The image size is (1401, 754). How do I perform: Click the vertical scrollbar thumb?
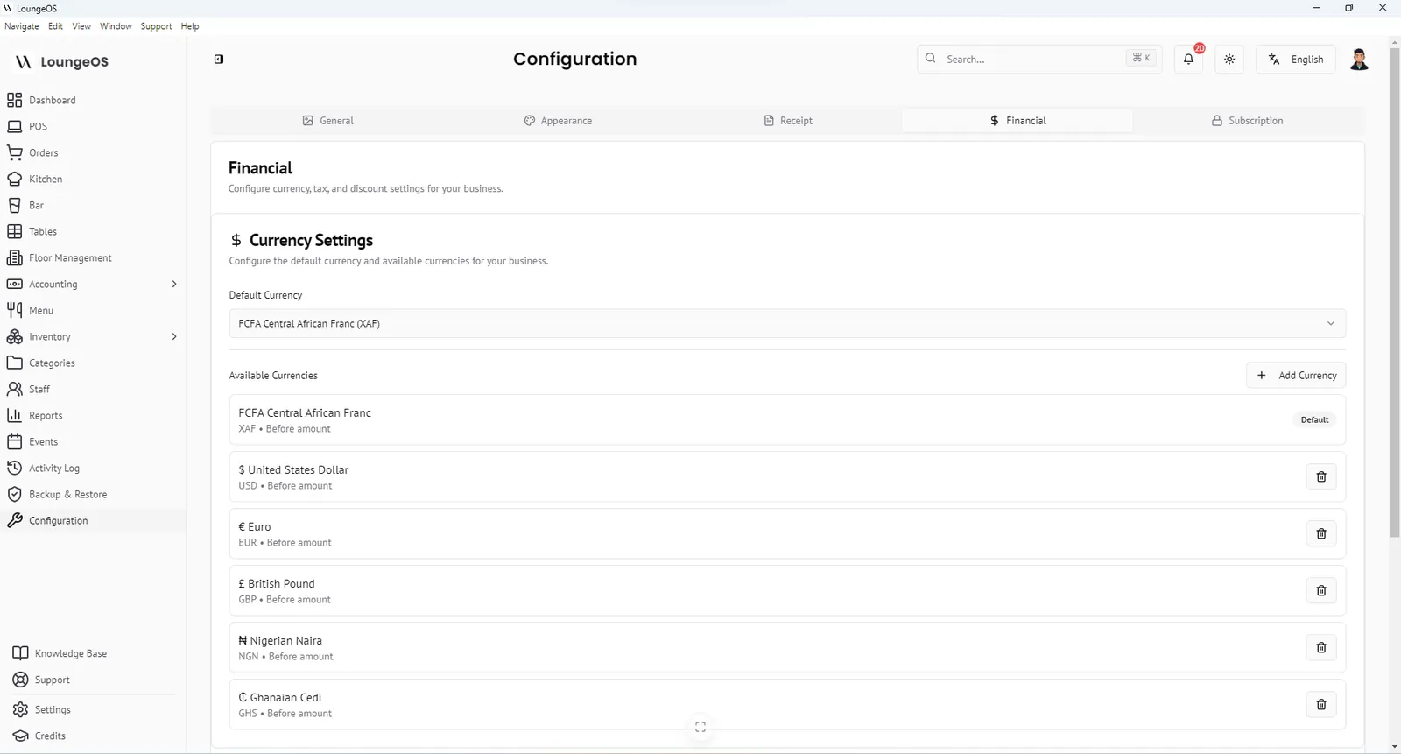click(1394, 292)
